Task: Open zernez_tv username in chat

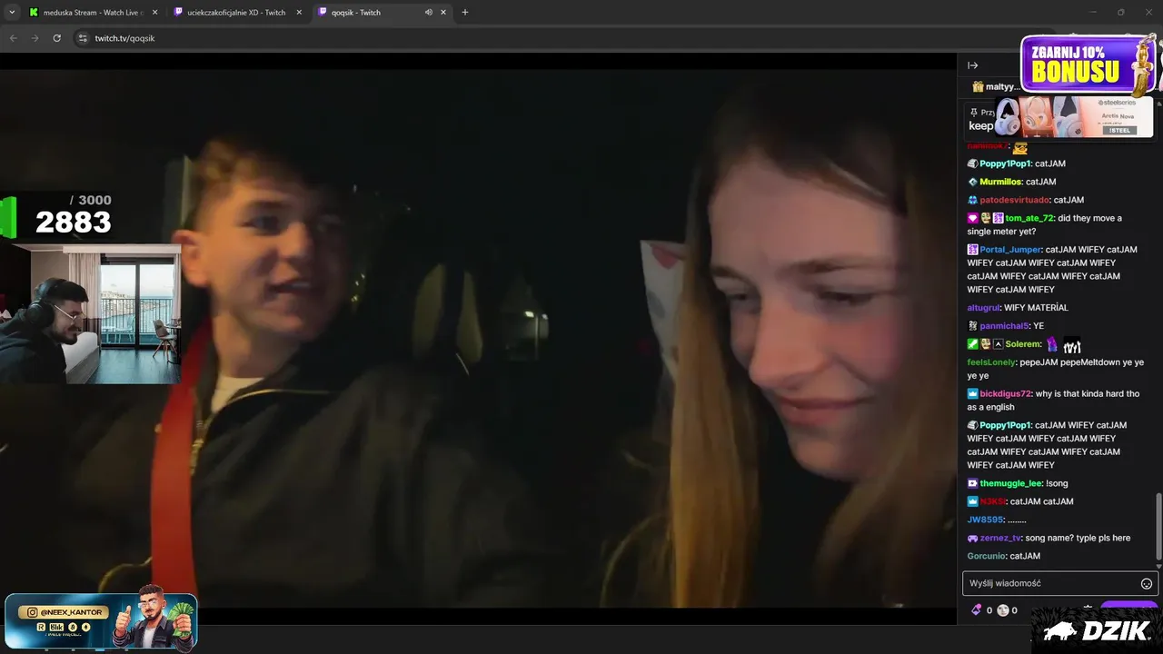Action: [x=1000, y=538]
